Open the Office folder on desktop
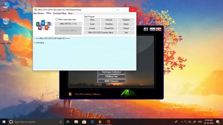Screen dimensions: 223x125 click(x=6, y=39)
